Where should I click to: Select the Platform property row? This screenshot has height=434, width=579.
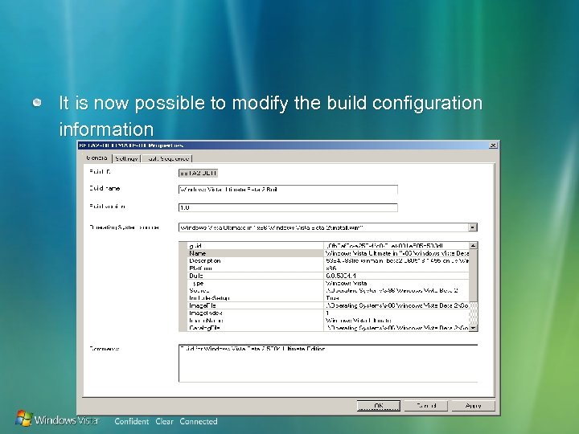[328, 268]
